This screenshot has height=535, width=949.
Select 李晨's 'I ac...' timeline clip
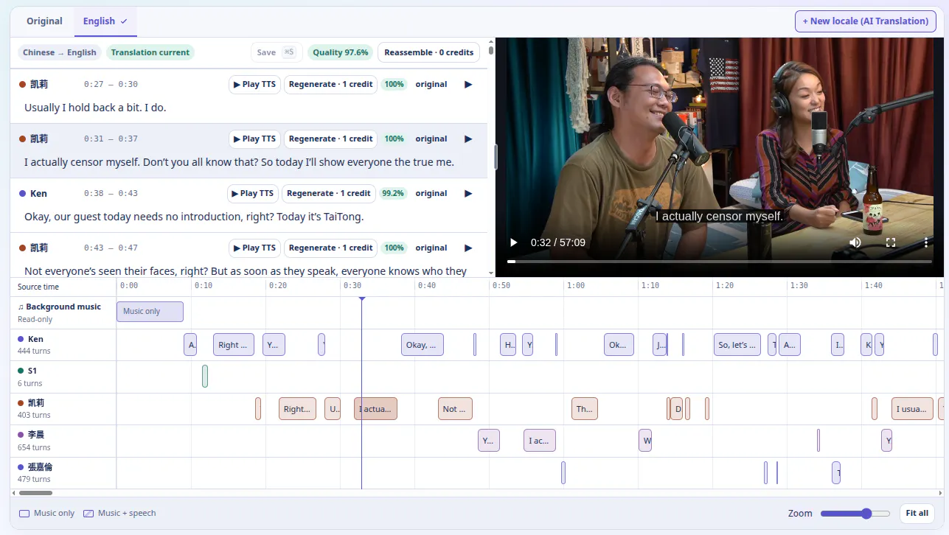click(x=540, y=441)
